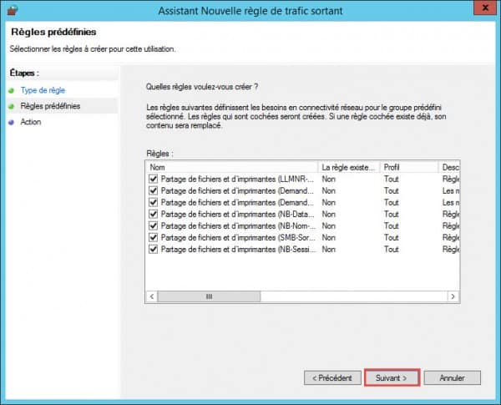The height and width of the screenshot is (405, 501).
Task: Click the Annuler button
Action: 452,377
